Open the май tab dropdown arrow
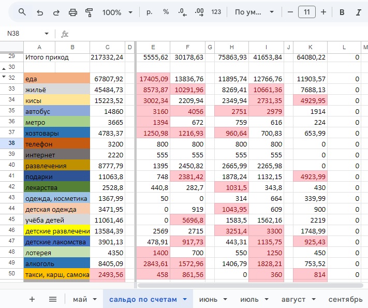 [95, 299]
